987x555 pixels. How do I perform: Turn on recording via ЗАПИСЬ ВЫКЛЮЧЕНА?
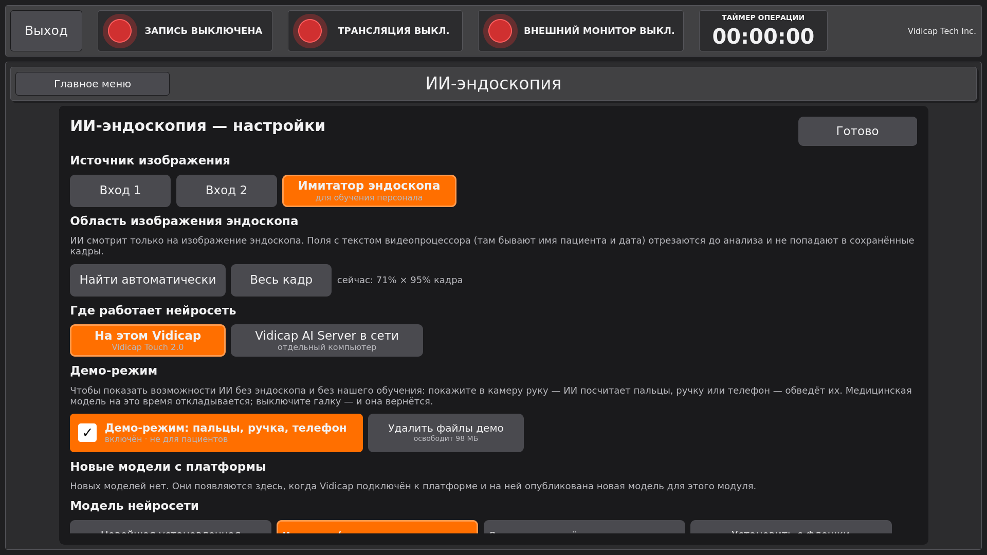tap(185, 31)
